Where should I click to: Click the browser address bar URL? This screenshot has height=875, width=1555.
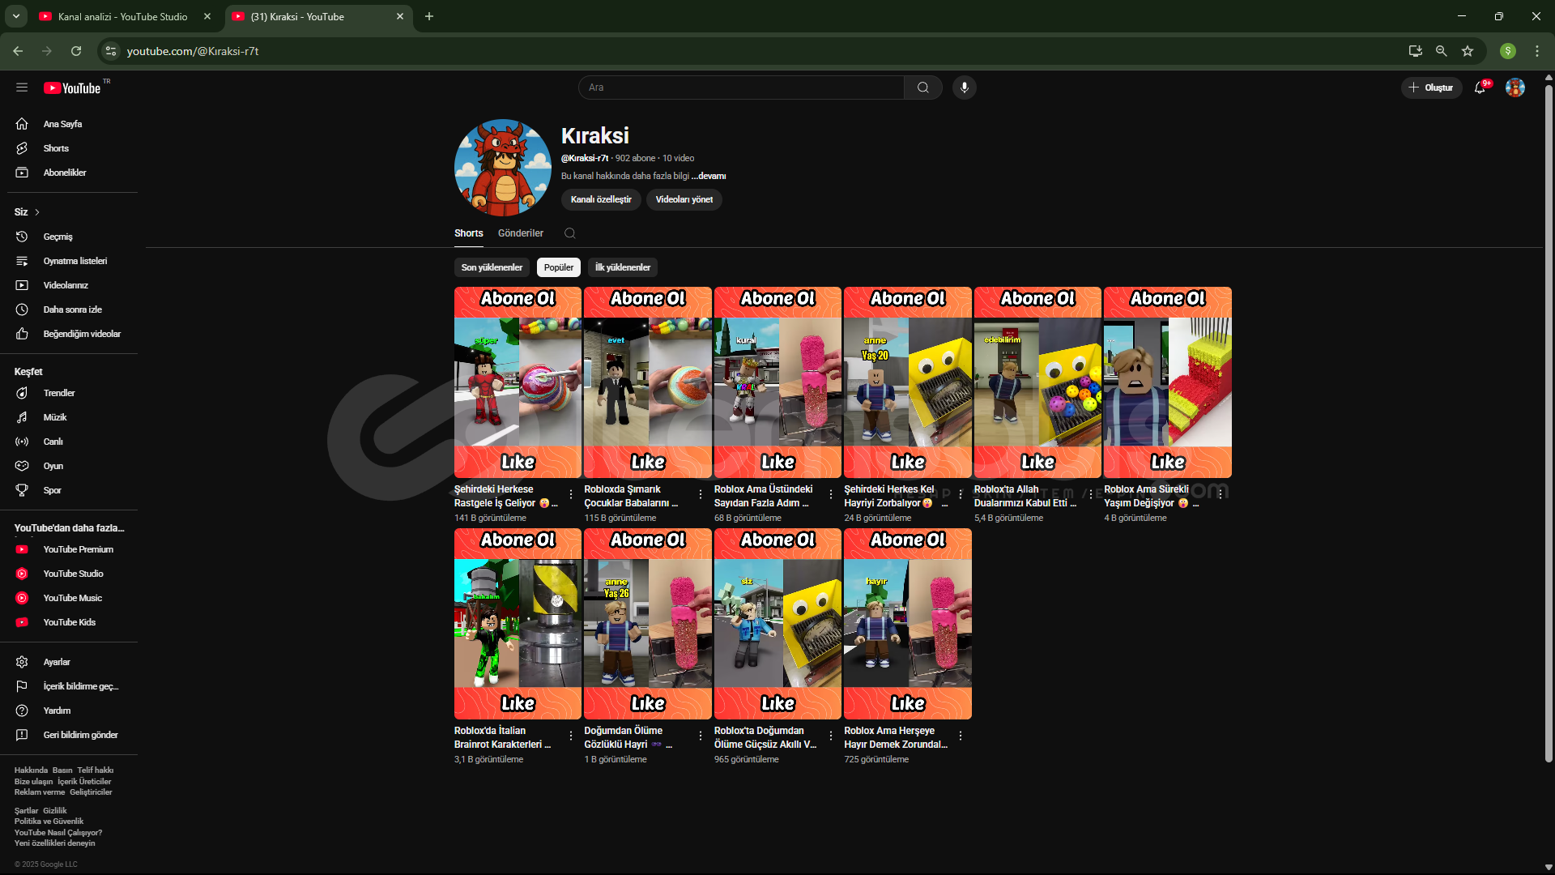[193, 51]
